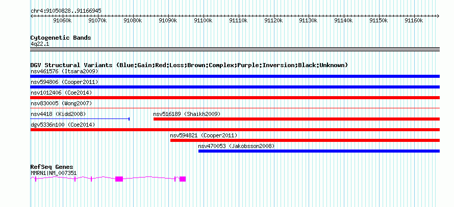Click the 91100k ruler tick label
The width and height of the screenshot is (454, 207).
[203, 21]
